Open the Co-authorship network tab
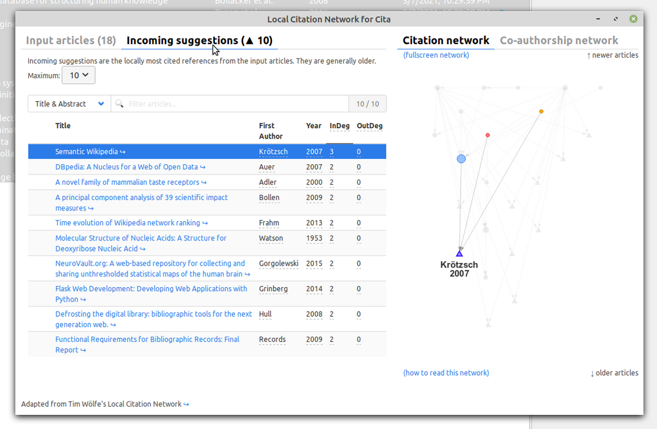 559,40
